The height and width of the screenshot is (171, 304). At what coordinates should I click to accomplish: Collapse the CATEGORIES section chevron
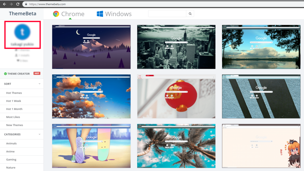click(40, 134)
